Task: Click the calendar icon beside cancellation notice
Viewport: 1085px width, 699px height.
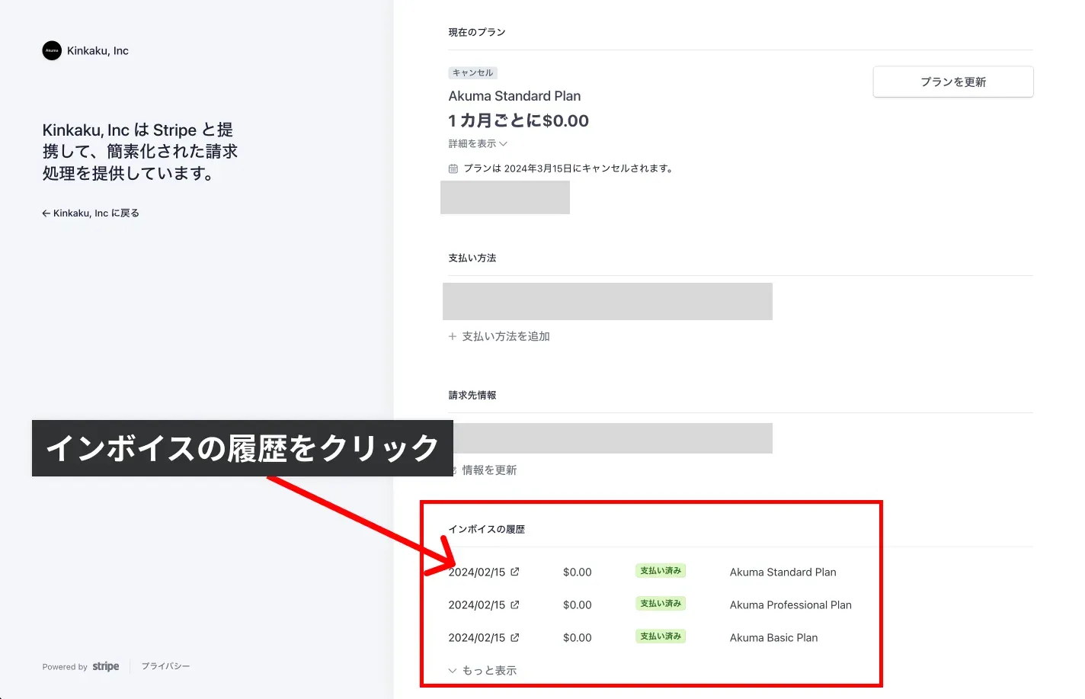Action: tap(453, 168)
